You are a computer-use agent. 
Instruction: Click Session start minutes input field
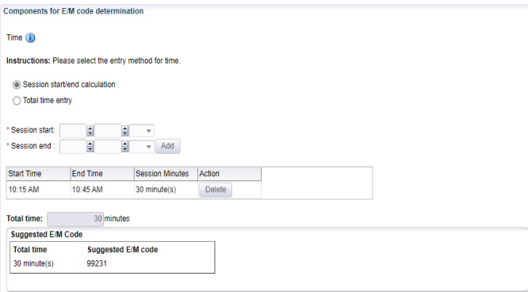click(108, 130)
